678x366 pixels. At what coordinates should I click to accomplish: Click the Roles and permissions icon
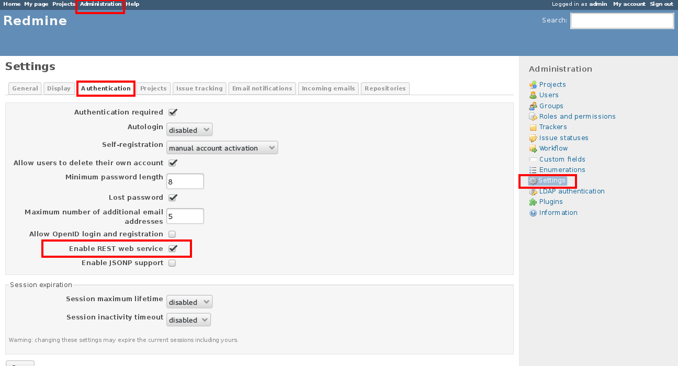tap(533, 117)
